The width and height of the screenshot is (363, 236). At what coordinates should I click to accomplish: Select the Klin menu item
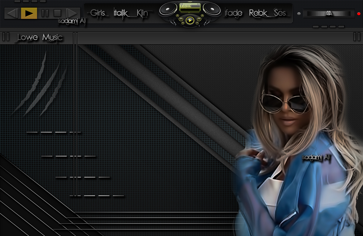(142, 13)
